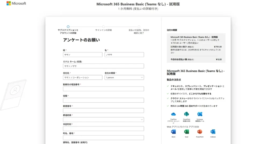Expand the 都道府県 prefecture dropdown
This screenshot has width=275, height=144.
103,120
